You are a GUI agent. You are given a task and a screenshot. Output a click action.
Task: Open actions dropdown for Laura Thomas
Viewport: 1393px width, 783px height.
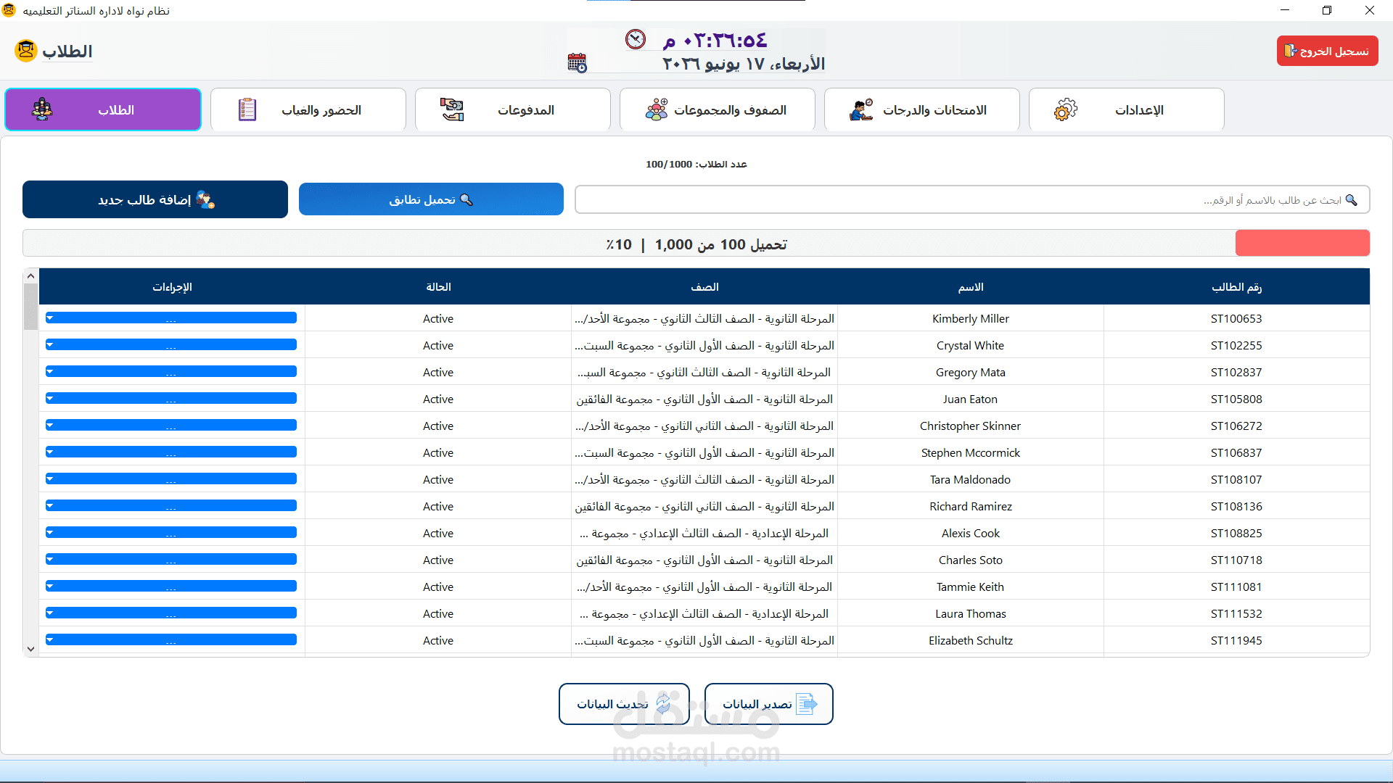point(171,613)
